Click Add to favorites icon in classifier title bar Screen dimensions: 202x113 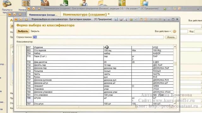click(x=131, y=19)
